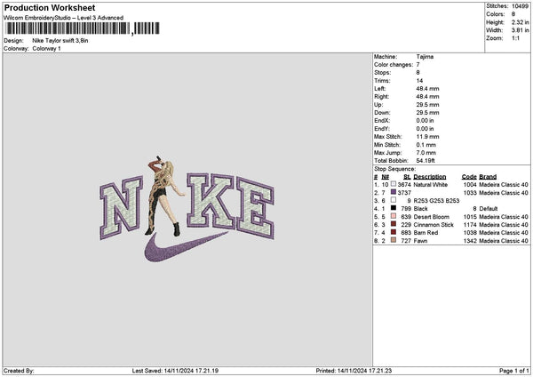Click the code 1342 in Fawn row
This screenshot has height=377, width=533.
pyautogui.click(x=470, y=241)
